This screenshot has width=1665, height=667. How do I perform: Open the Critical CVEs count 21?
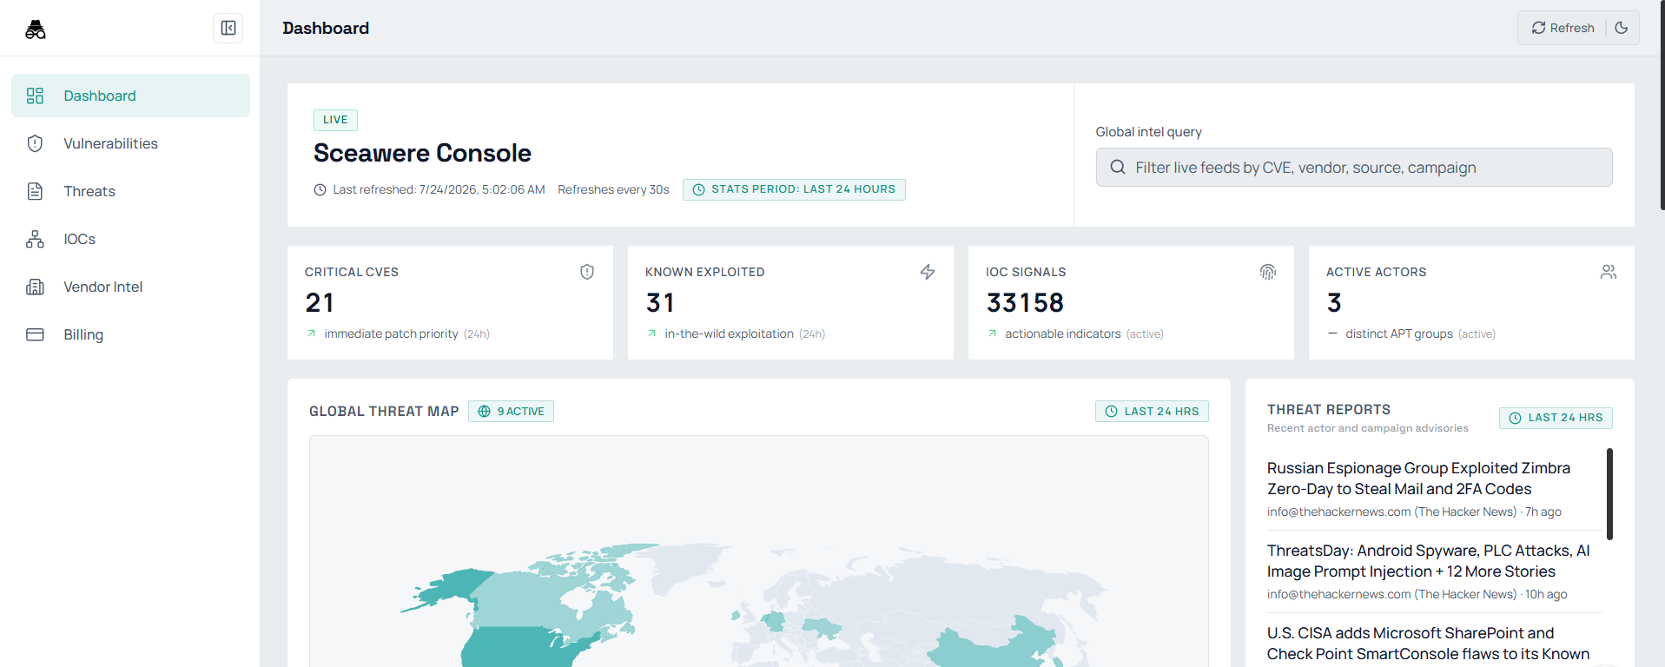pos(320,302)
